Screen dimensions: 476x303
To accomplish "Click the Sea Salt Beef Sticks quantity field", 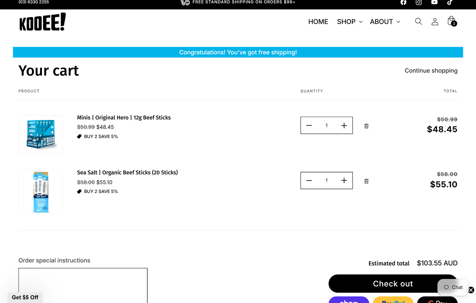I will coord(327,181).
